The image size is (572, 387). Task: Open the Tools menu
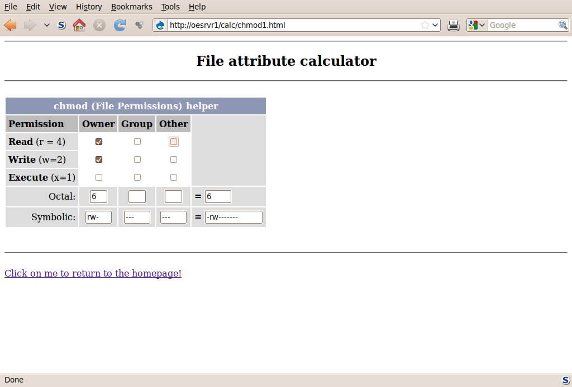click(170, 7)
